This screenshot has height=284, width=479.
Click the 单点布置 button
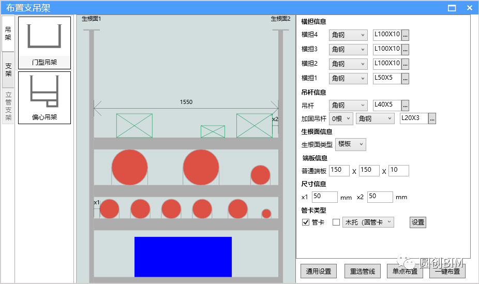(x=405, y=271)
